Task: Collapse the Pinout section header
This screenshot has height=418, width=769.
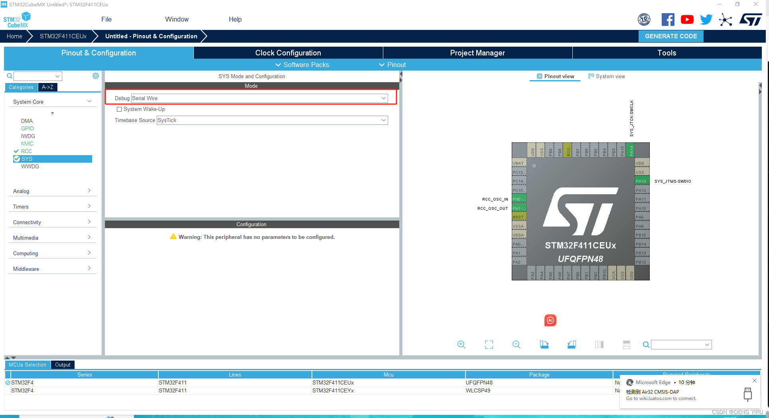Action: [392, 65]
